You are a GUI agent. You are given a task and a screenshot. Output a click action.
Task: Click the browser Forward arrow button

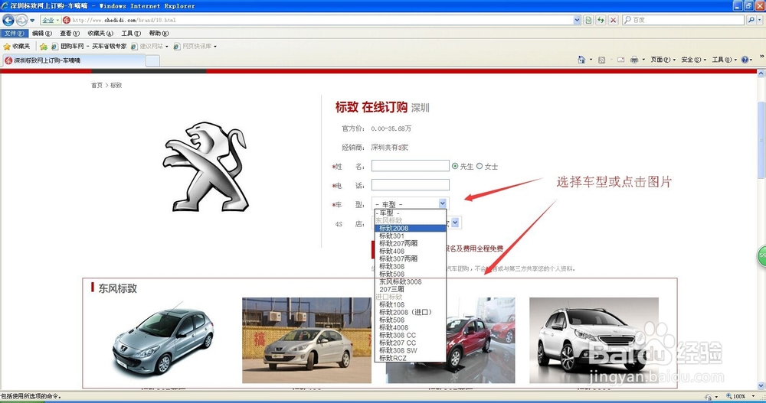21,20
